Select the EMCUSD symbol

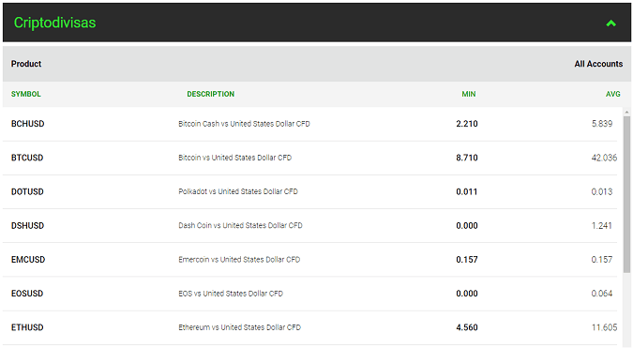pos(28,260)
